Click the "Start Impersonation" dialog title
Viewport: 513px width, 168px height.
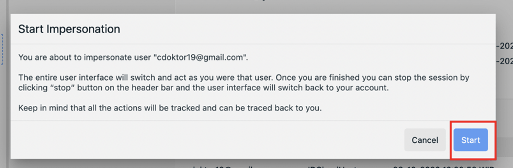click(69, 29)
